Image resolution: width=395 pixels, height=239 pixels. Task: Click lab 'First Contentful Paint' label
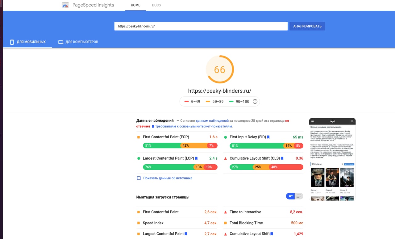click(x=161, y=212)
